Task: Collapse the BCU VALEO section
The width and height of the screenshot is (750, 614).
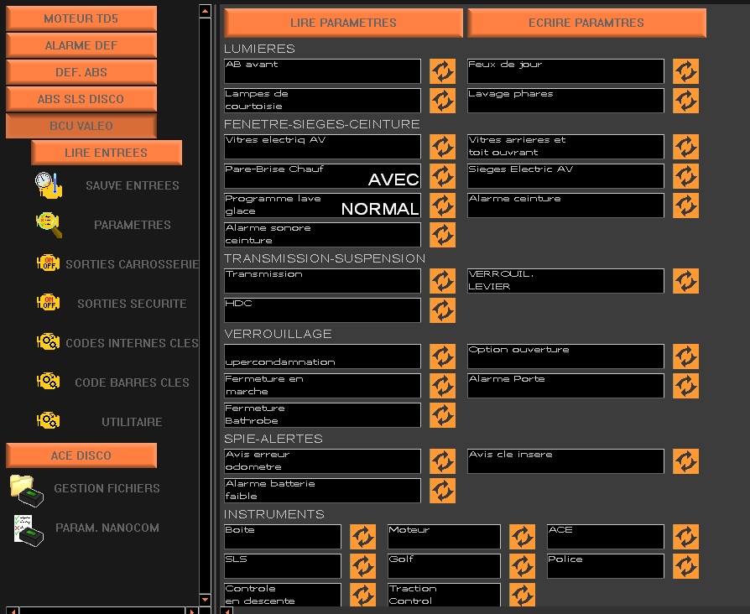Action: [81, 126]
